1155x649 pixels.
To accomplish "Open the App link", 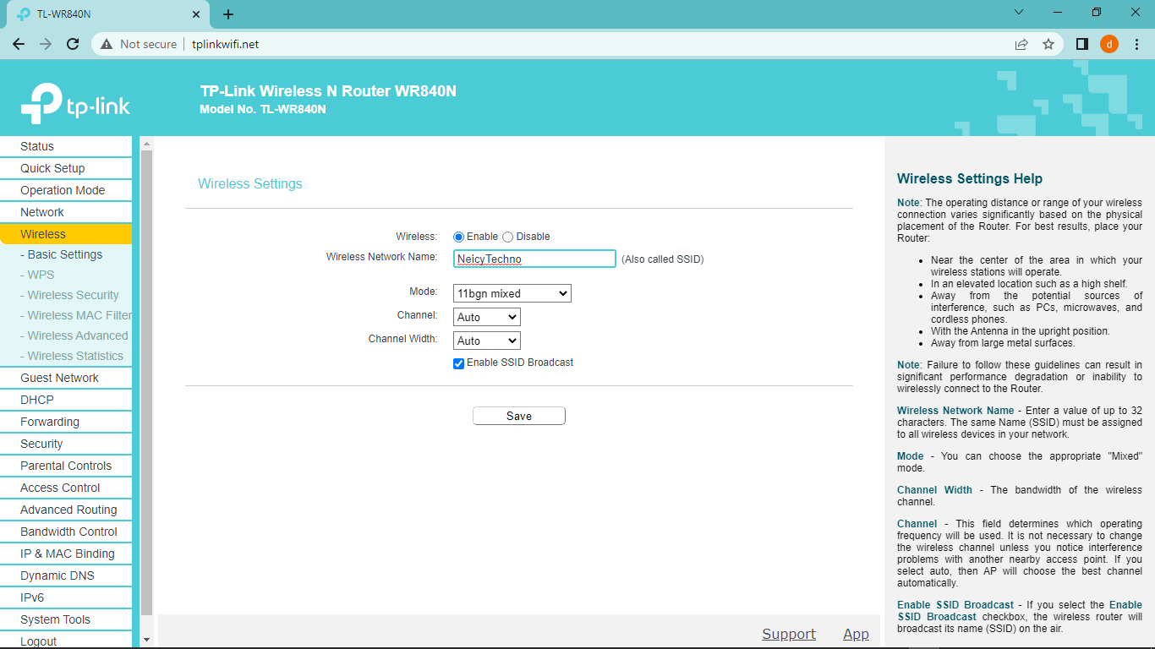I will tap(856, 634).
